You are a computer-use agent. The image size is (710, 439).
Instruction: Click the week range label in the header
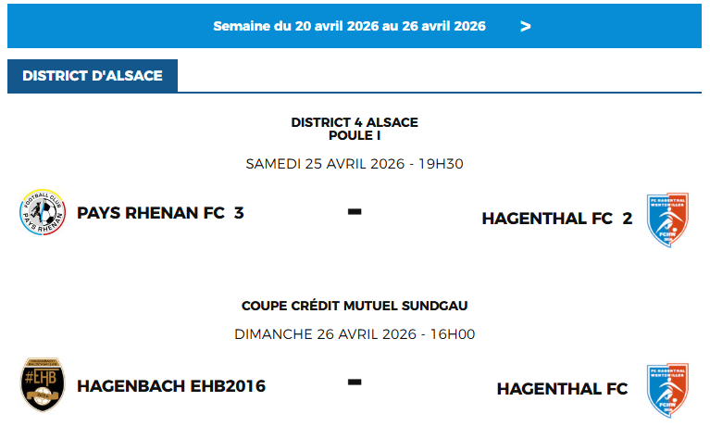click(x=349, y=26)
